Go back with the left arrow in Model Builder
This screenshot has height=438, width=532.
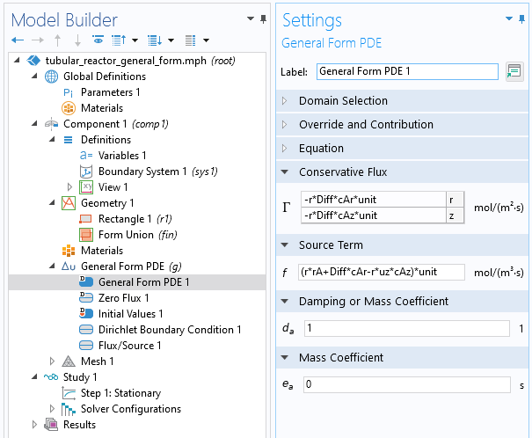(18, 40)
